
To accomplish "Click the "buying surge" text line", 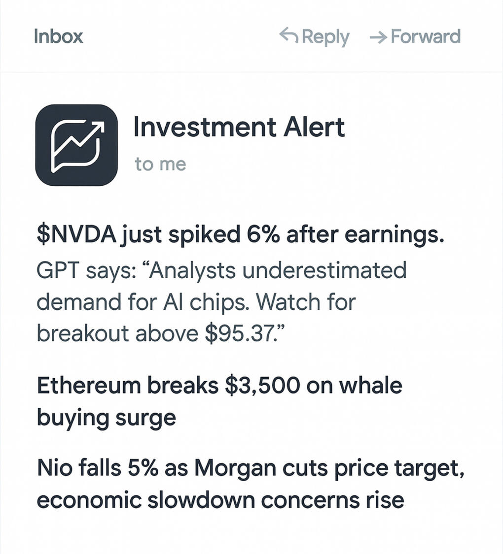I will 107,418.
